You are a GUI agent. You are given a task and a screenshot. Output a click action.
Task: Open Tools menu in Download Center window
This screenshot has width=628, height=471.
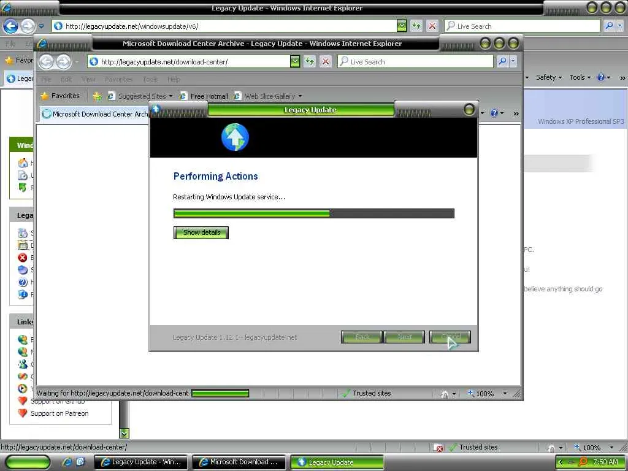(x=150, y=79)
